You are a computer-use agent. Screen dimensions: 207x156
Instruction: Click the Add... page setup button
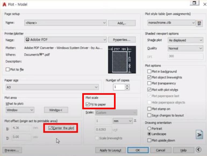(x=122, y=23)
